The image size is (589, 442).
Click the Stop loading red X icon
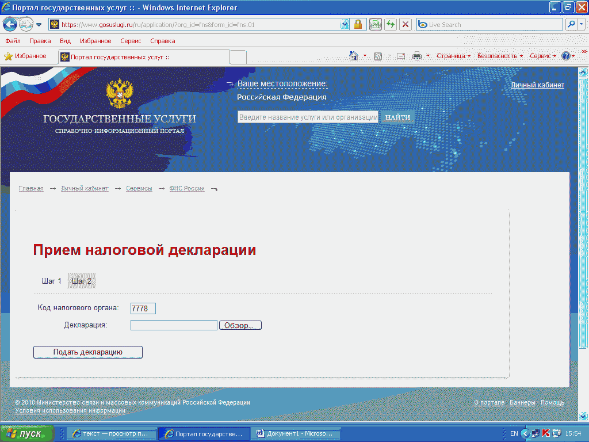(x=406, y=25)
